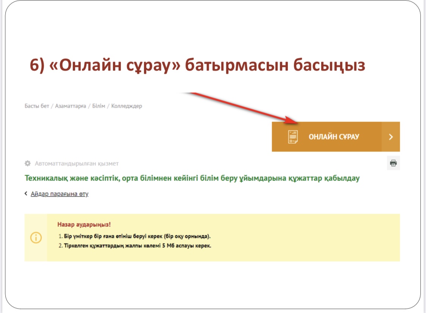426x313 pixels.
Task: Click the Назар аударыңыз! heading
Action: click(84, 224)
